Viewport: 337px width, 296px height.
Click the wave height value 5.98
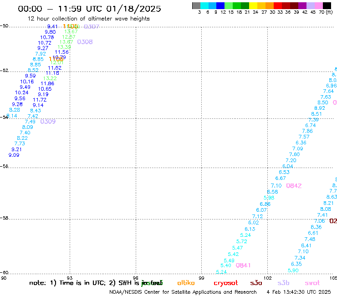[x=269, y=198]
